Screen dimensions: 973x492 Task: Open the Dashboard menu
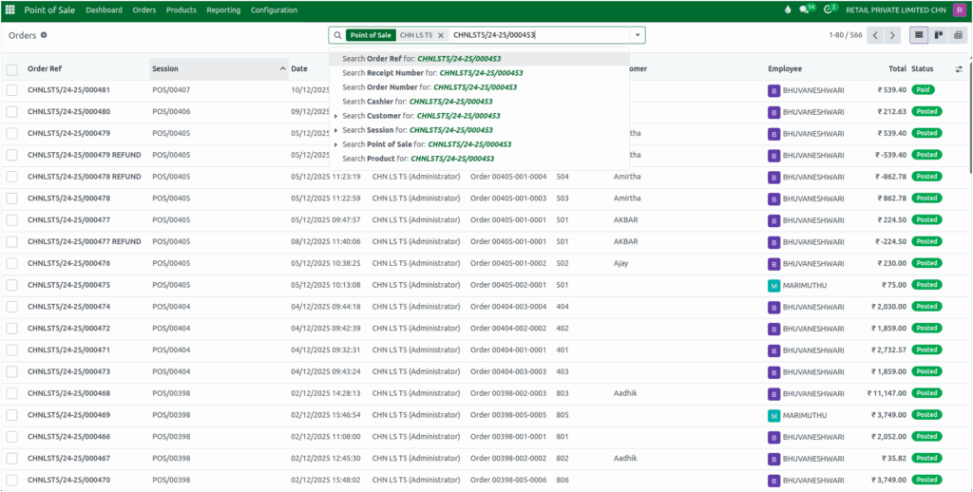coord(105,9)
